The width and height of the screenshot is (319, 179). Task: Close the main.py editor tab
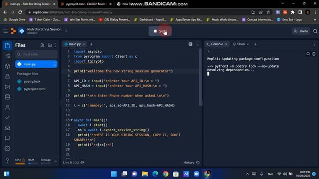[x=84, y=44]
